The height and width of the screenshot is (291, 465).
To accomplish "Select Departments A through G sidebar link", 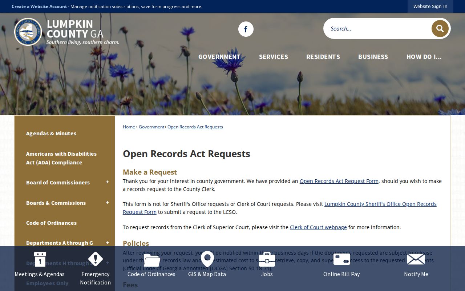I will coord(60,243).
